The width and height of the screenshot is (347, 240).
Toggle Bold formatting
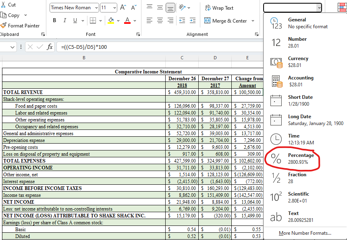coord(54,21)
